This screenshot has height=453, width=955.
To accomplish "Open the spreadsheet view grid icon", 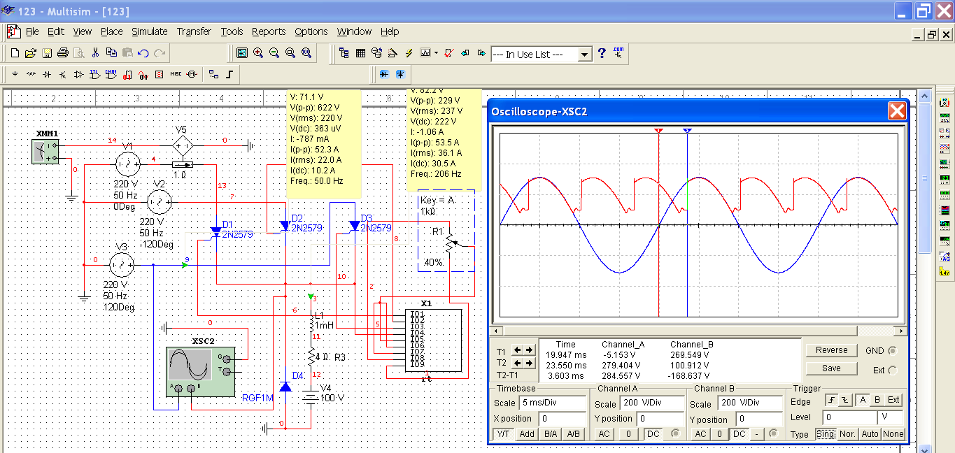I will 360,53.
